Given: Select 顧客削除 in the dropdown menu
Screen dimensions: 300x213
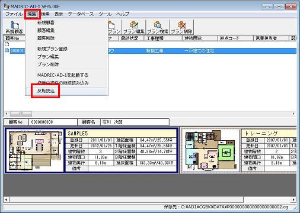Looking at the screenshot, I should click(46, 38).
